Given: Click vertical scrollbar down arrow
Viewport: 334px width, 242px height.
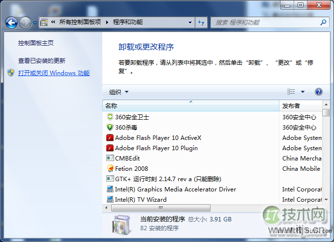Looking at the screenshot, I should pyautogui.click(x=326, y=200).
